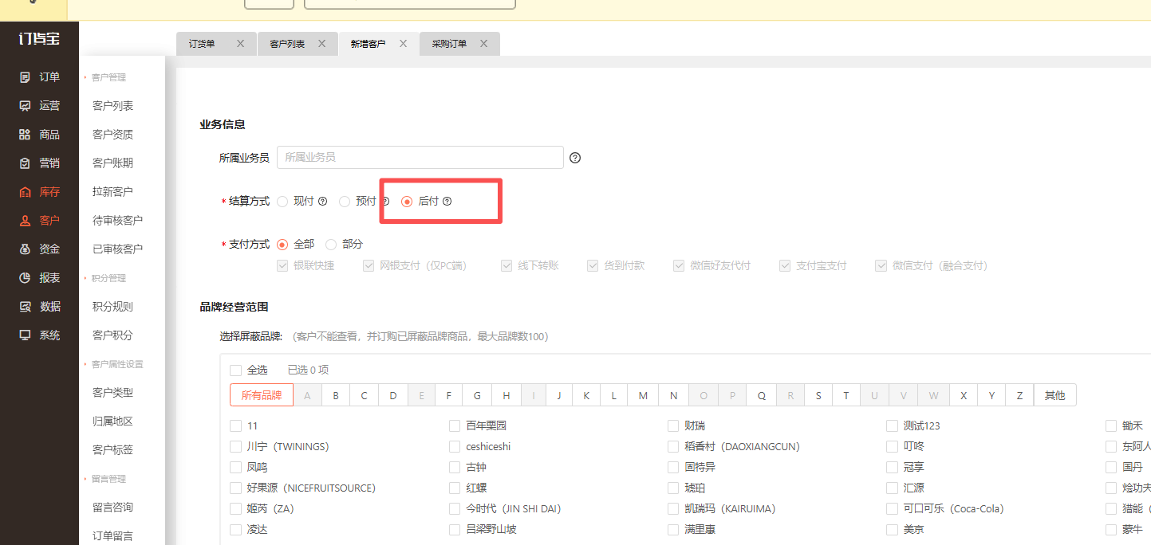Screen dimensions: 1151x545
Task: Open 待审核客户 in the submenu
Action: pyautogui.click(x=117, y=221)
